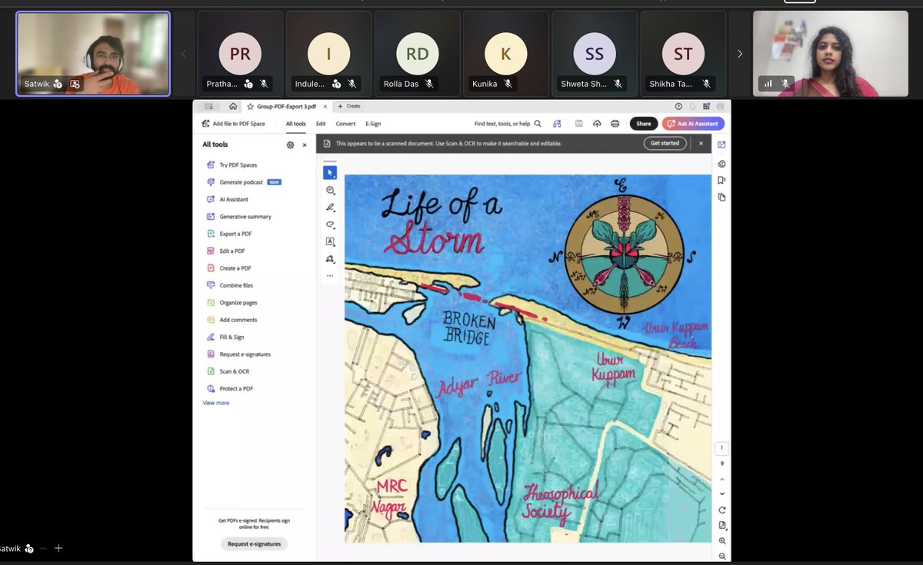Close the All tools panel

tap(305, 145)
